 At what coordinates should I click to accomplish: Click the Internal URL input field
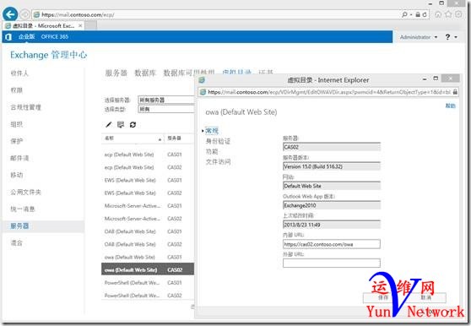(x=332, y=244)
